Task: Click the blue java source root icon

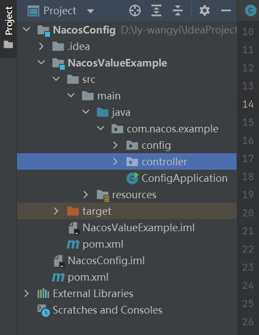Action: pyautogui.click(x=103, y=112)
